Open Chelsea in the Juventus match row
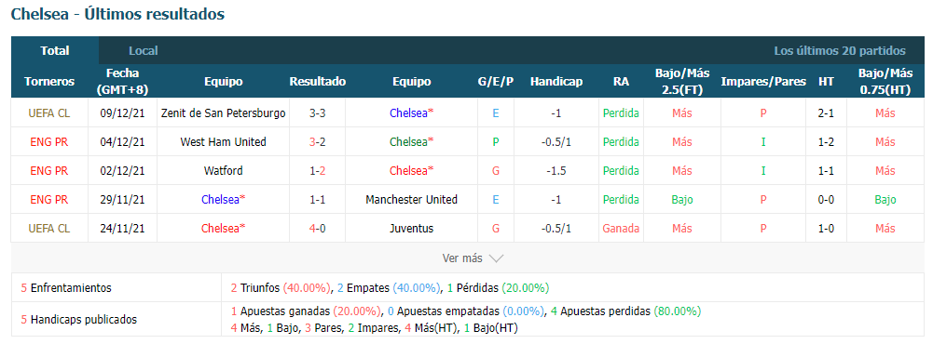Image resolution: width=933 pixels, height=344 pixels. pyautogui.click(x=223, y=229)
